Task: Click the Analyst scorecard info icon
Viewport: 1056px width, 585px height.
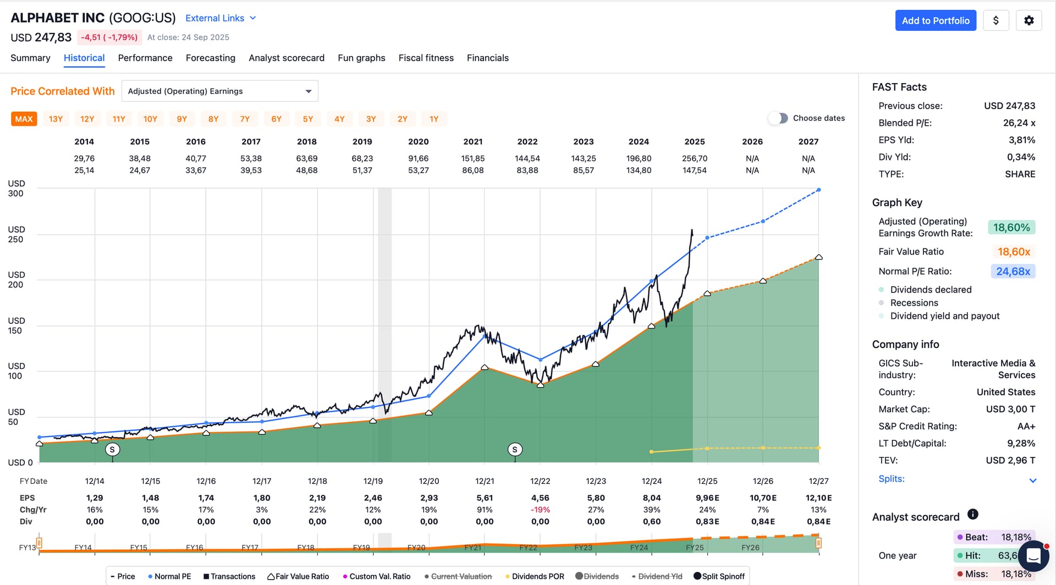Action: coord(972,514)
